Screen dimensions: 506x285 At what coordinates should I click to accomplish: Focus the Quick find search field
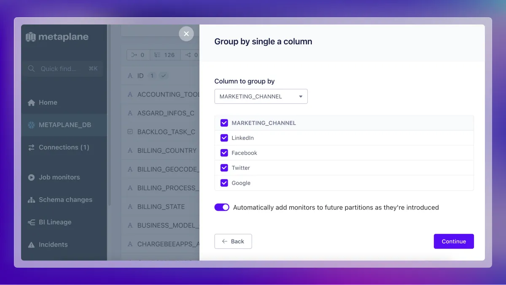click(x=63, y=68)
